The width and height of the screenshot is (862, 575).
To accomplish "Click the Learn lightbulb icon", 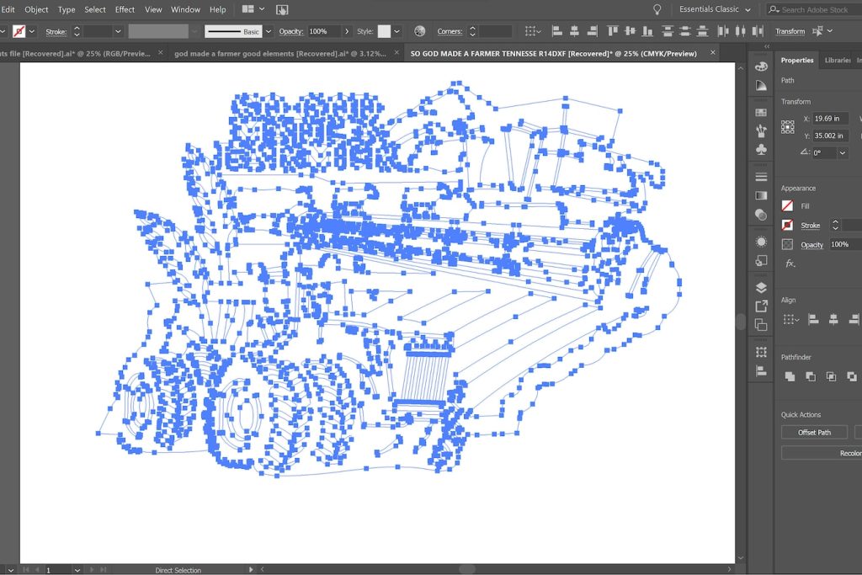I will 657,9.
